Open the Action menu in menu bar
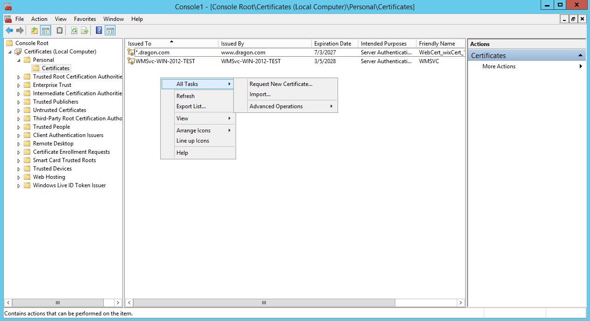The height and width of the screenshot is (321, 590). coord(39,19)
